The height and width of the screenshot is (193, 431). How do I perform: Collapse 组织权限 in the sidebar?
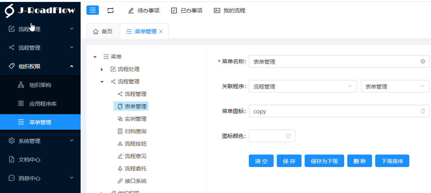click(x=40, y=66)
